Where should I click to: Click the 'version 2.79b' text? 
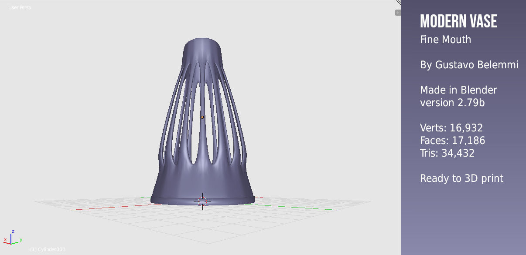(452, 103)
